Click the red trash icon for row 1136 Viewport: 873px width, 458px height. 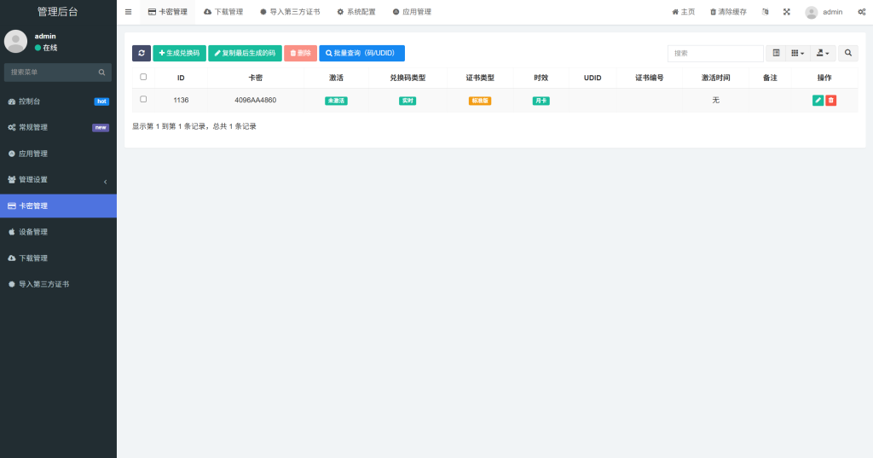click(x=831, y=100)
